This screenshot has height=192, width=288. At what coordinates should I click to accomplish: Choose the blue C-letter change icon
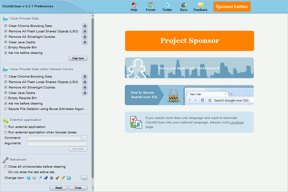(x=69, y=178)
